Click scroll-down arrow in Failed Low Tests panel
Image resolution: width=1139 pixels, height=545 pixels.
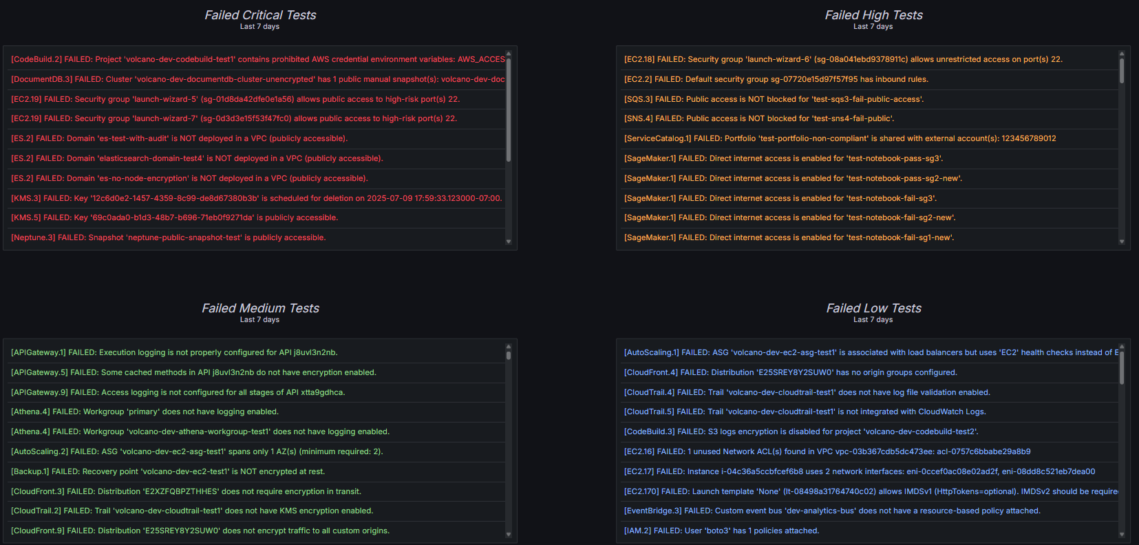(1122, 534)
